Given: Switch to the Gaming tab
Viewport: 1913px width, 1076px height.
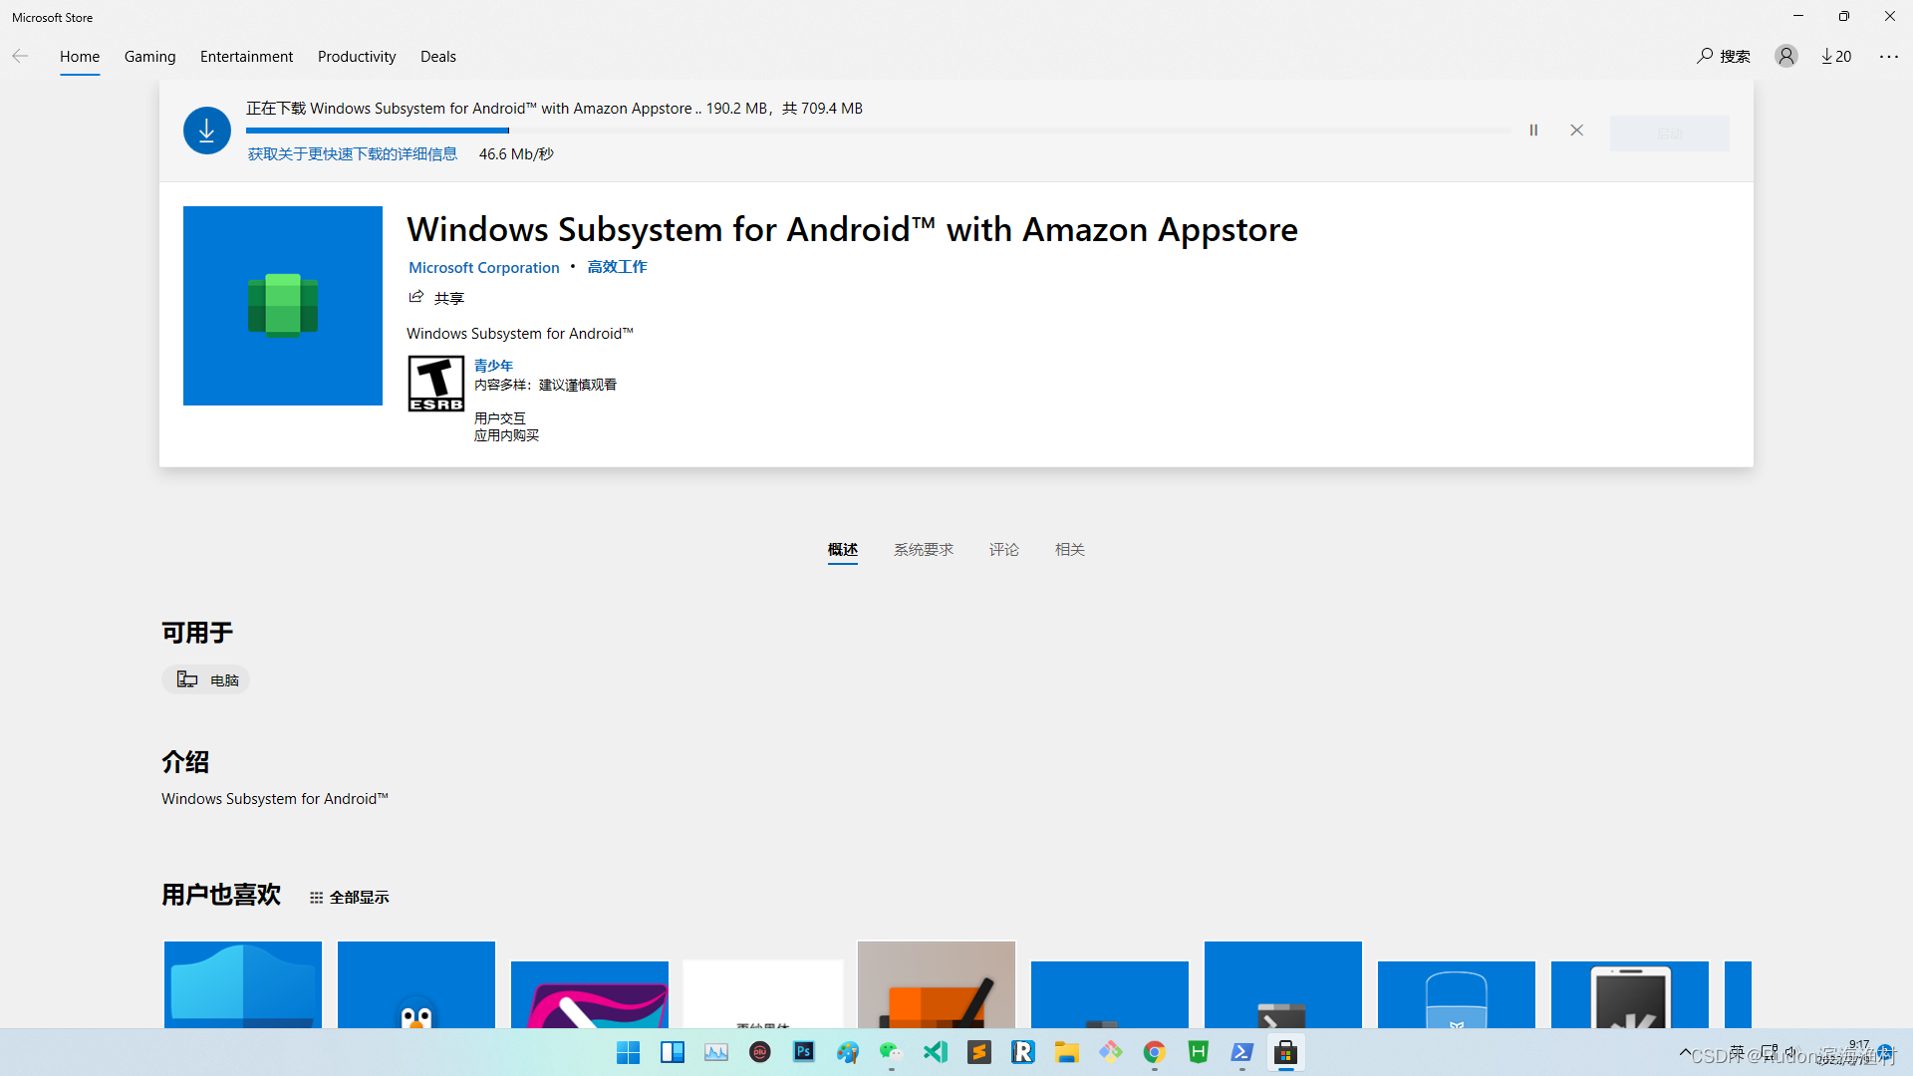Looking at the screenshot, I should pos(149,56).
